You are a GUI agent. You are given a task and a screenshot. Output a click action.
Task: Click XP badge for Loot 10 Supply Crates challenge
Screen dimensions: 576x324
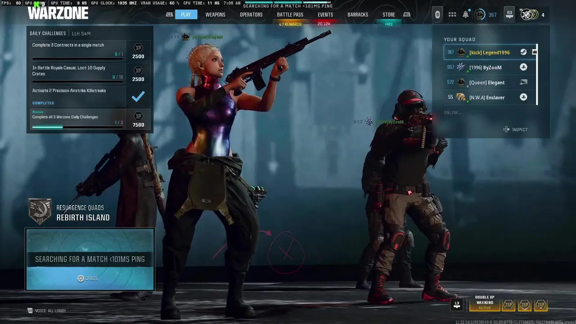tap(138, 71)
